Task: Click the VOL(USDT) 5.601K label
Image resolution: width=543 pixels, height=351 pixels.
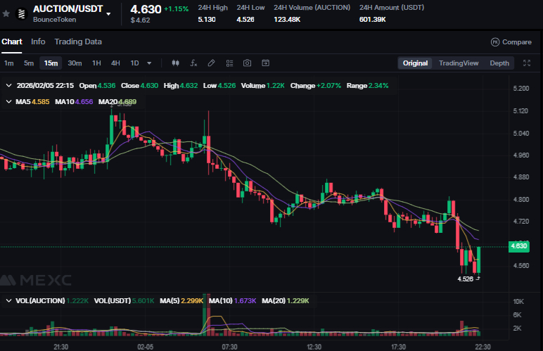Action: [x=124, y=301]
